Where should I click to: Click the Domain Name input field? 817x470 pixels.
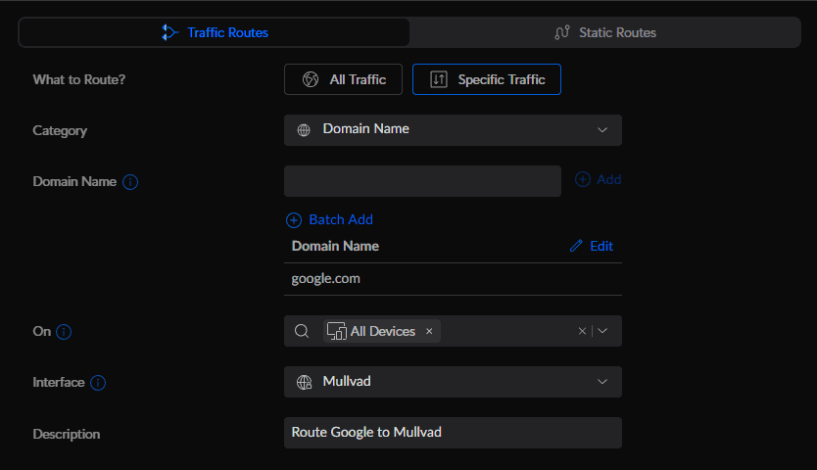point(422,181)
